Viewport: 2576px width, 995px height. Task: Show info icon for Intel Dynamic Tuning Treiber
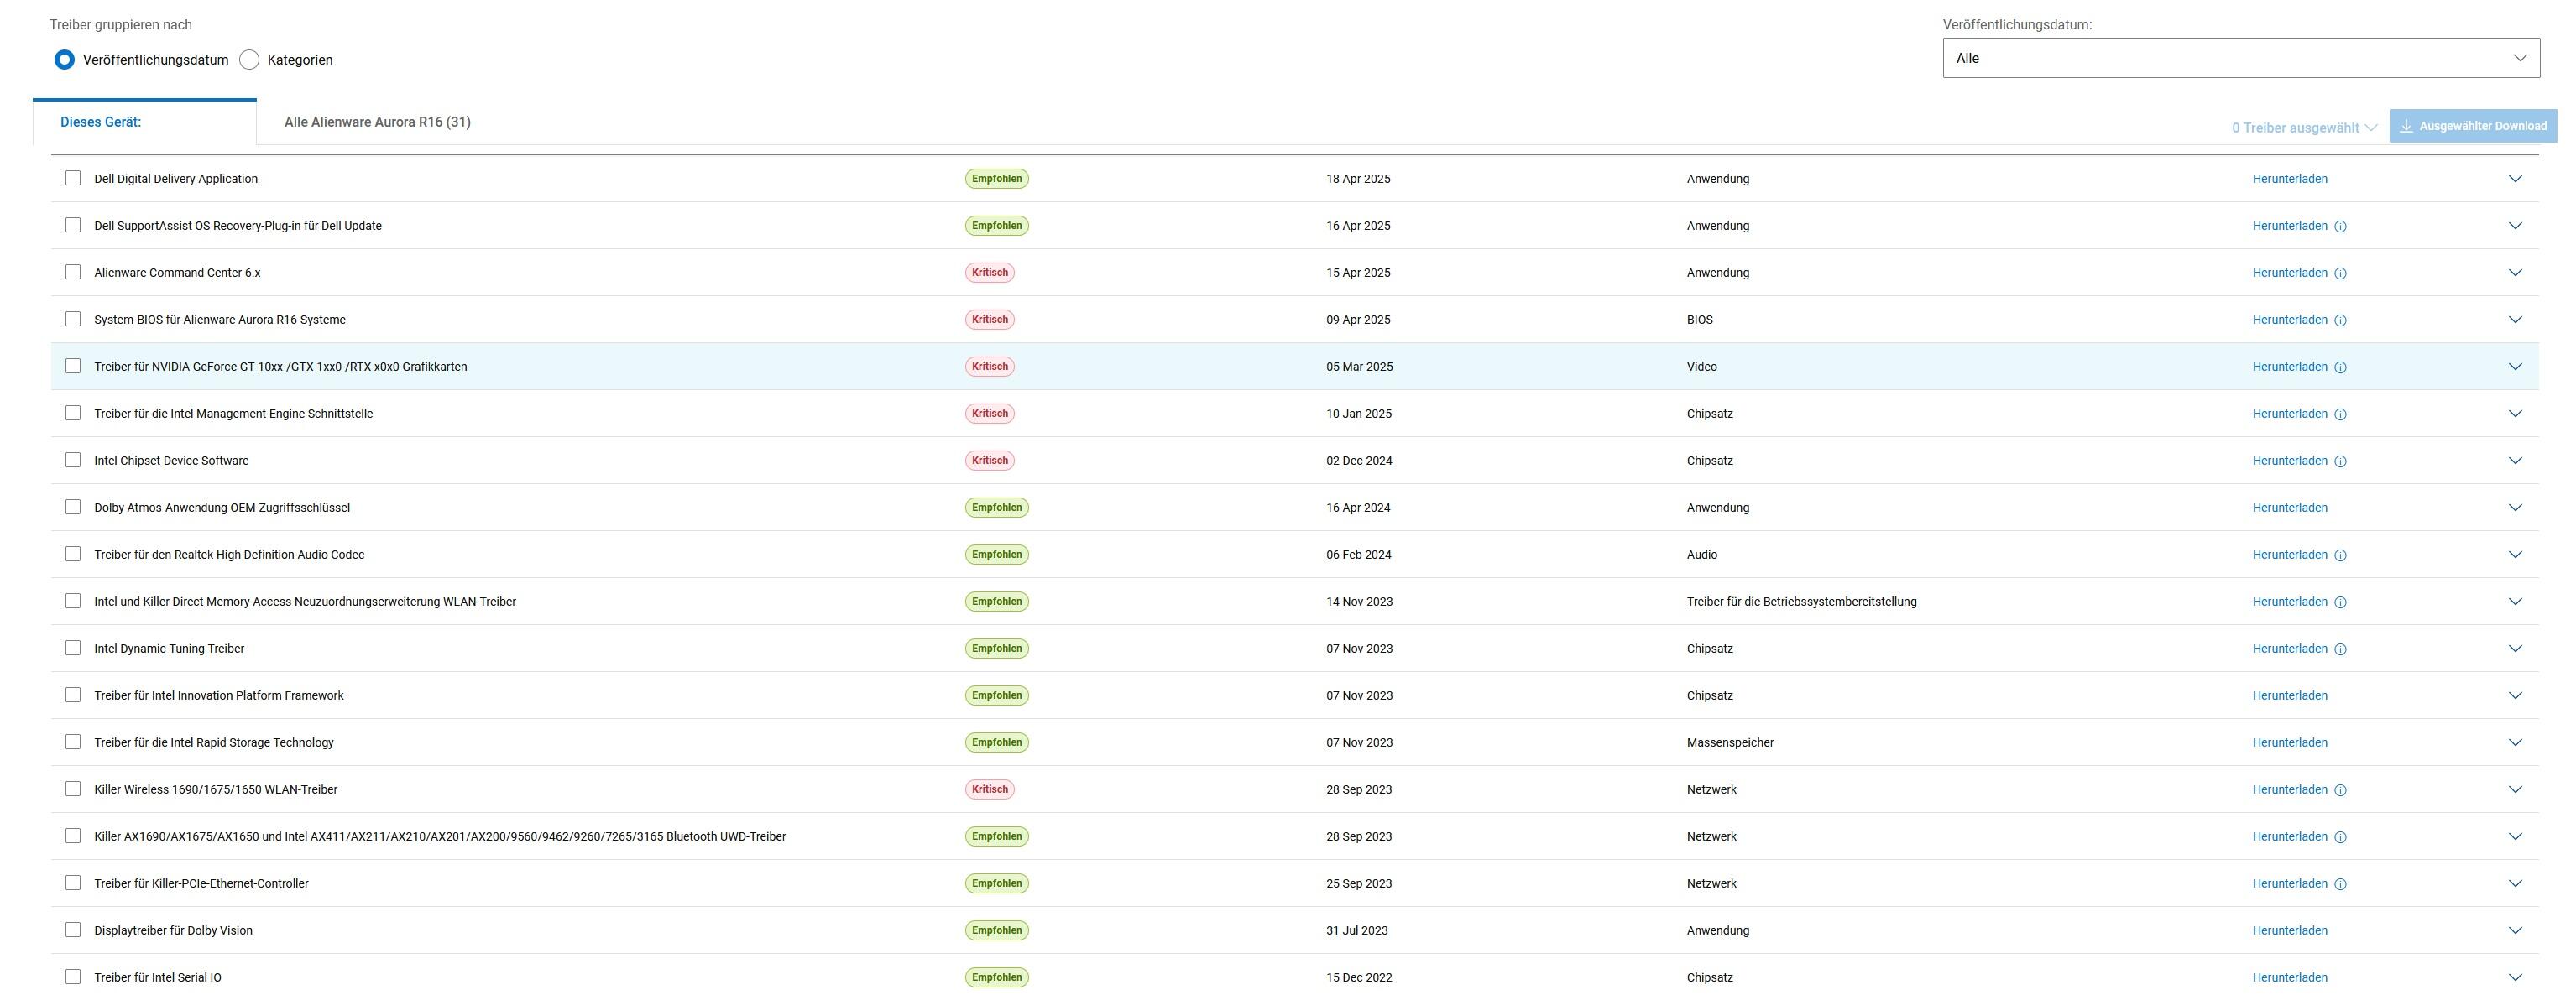coord(2340,649)
